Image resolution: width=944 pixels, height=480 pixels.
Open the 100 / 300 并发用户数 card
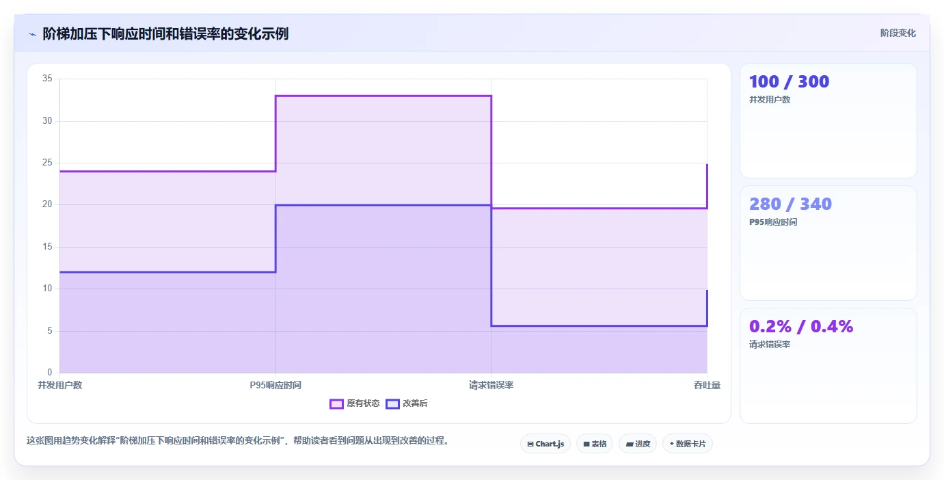point(828,120)
